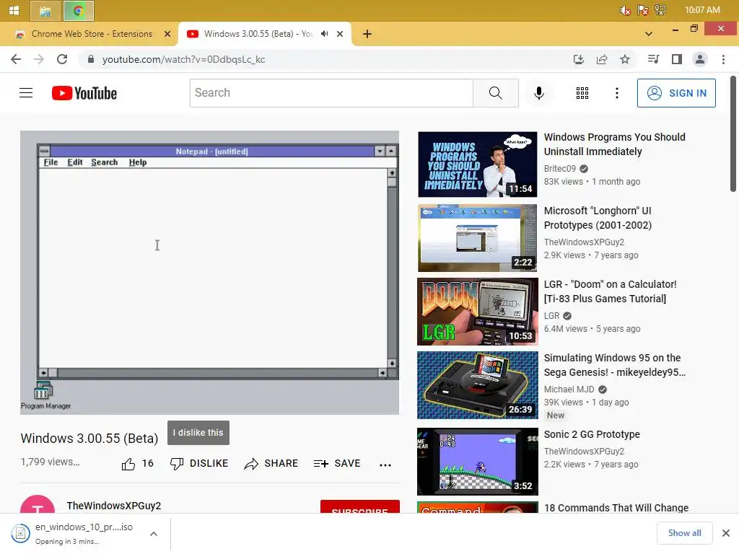Image resolution: width=739 pixels, height=554 pixels.
Task: Open the tab search dropdown arrow
Action: point(649,34)
